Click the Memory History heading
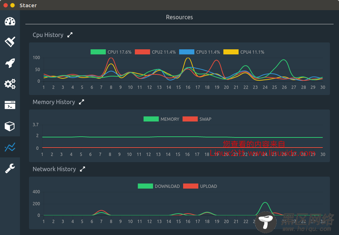The height and width of the screenshot is (235, 339). click(x=54, y=102)
